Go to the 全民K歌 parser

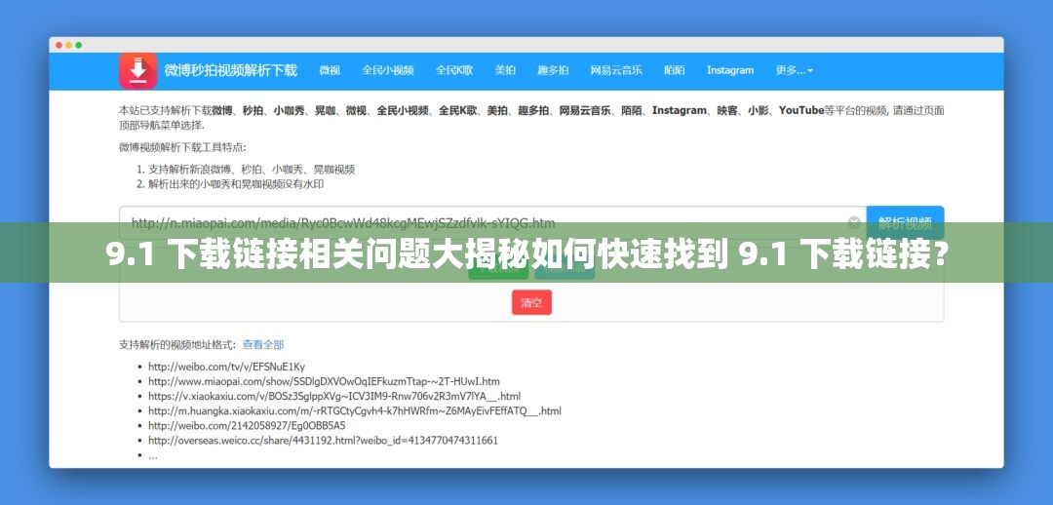(454, 70)
